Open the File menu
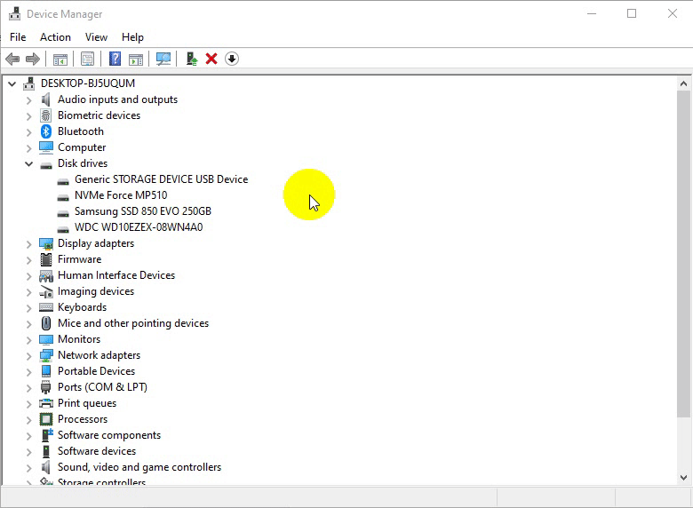693x508 pixels. (18, 37)
